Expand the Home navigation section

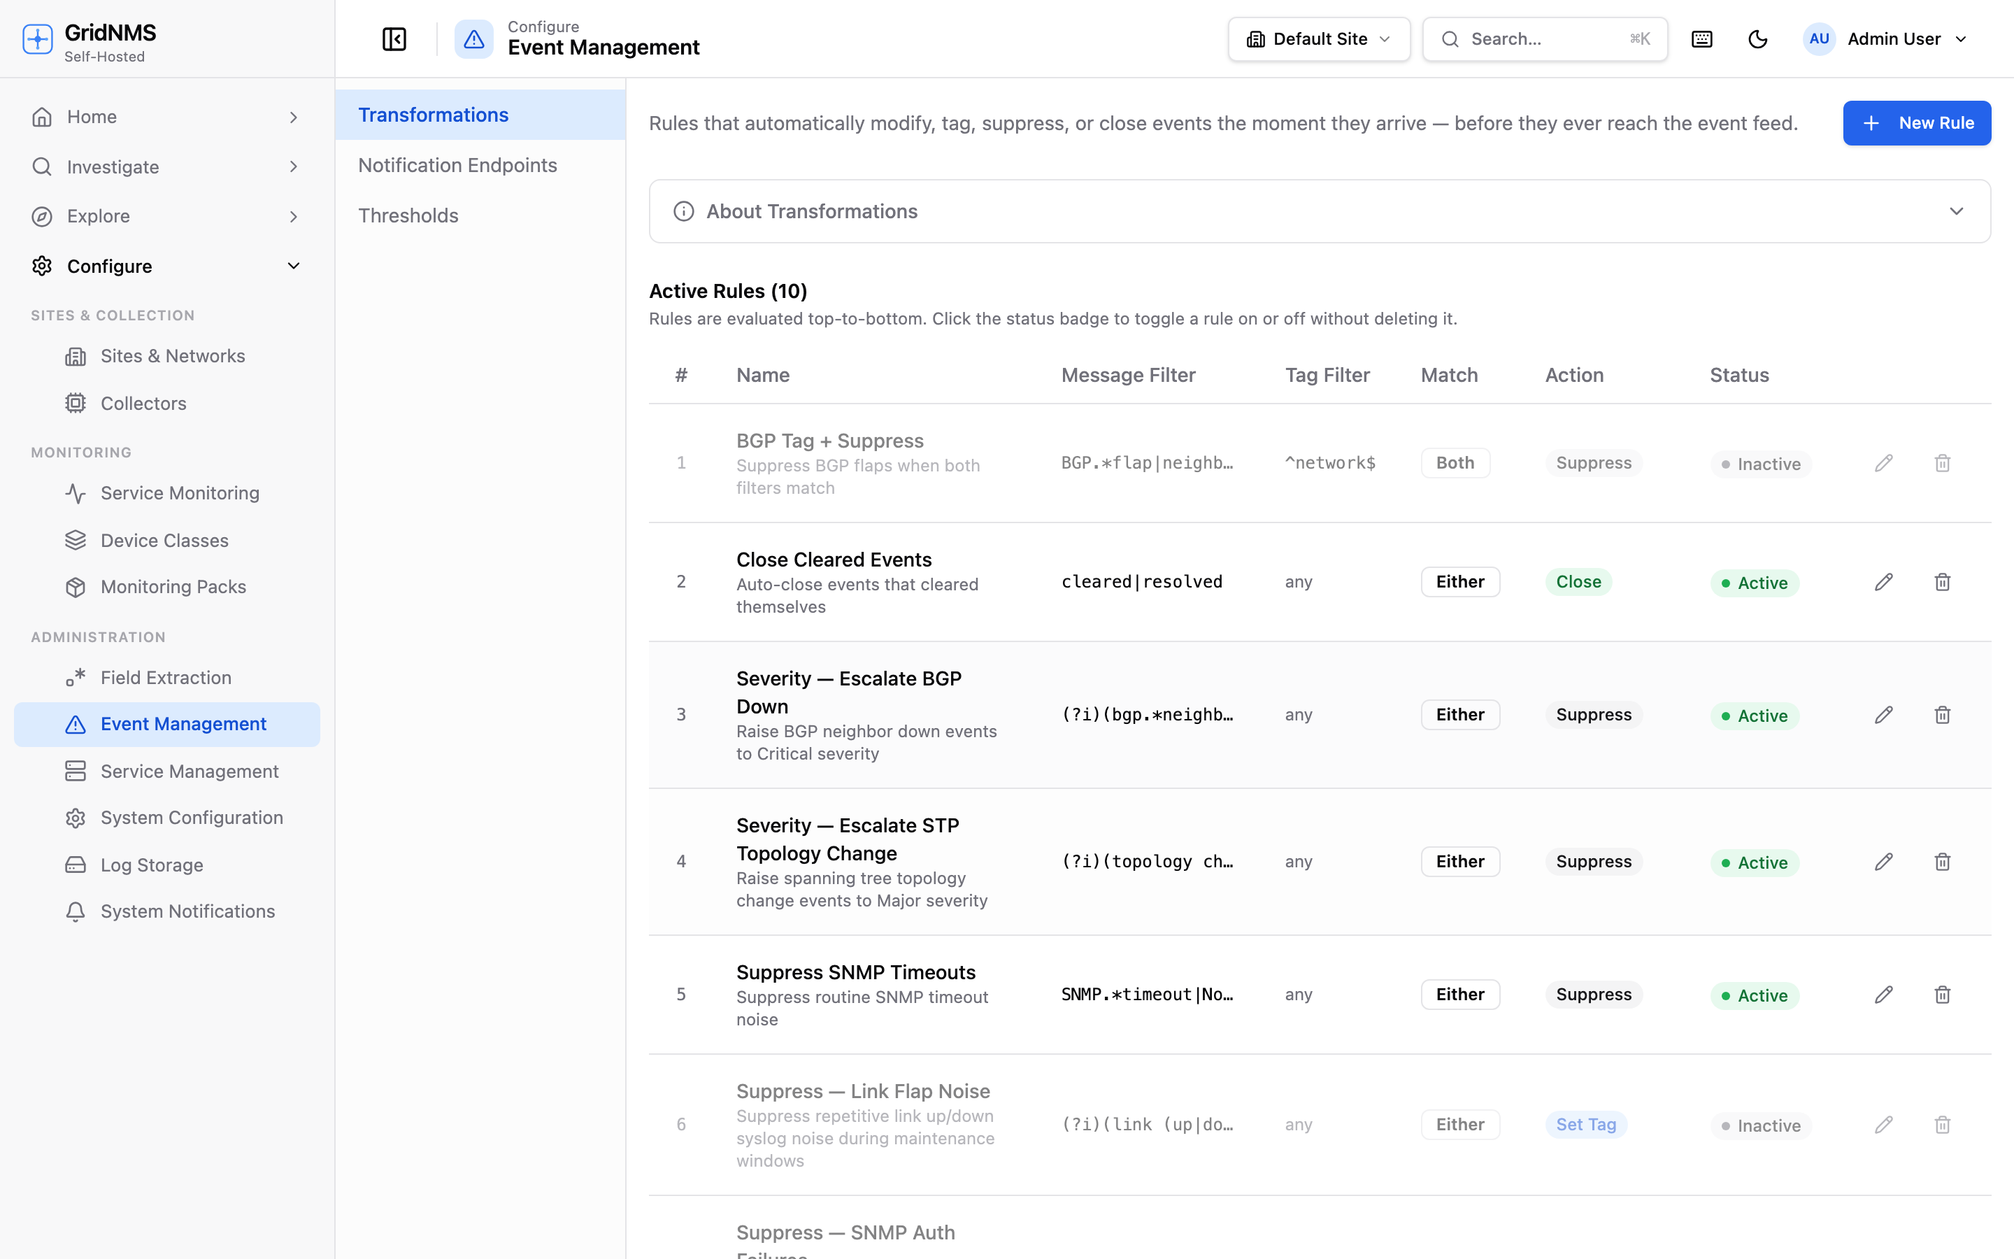coord(167,118)
